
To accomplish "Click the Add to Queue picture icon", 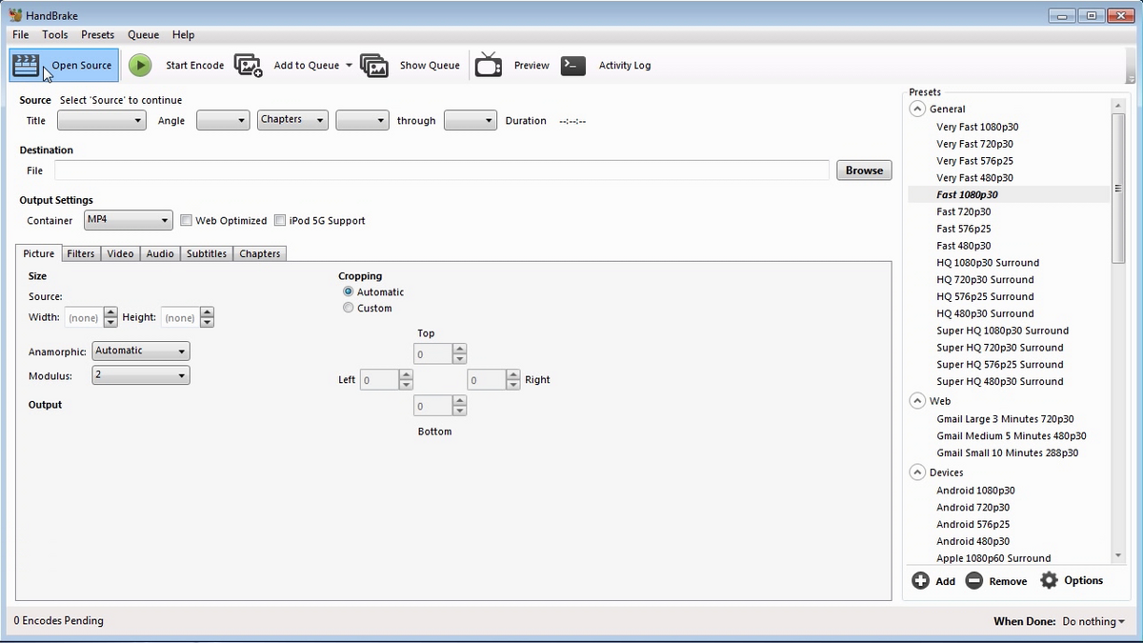I will [x=248, y=65].
